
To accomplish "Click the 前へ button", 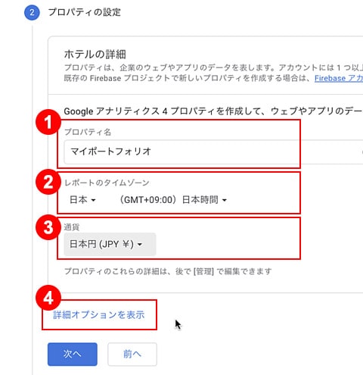I will 132,354.
